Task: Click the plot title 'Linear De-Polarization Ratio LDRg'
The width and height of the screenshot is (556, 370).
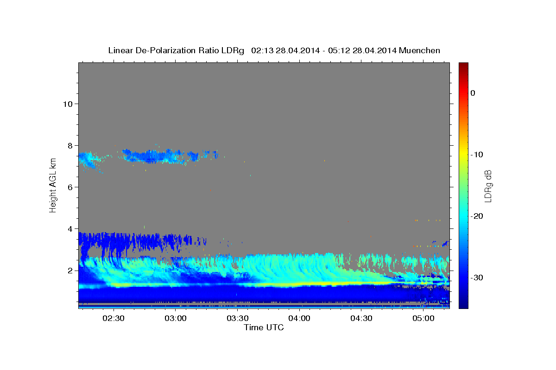Action: click(x=176, y=50)
